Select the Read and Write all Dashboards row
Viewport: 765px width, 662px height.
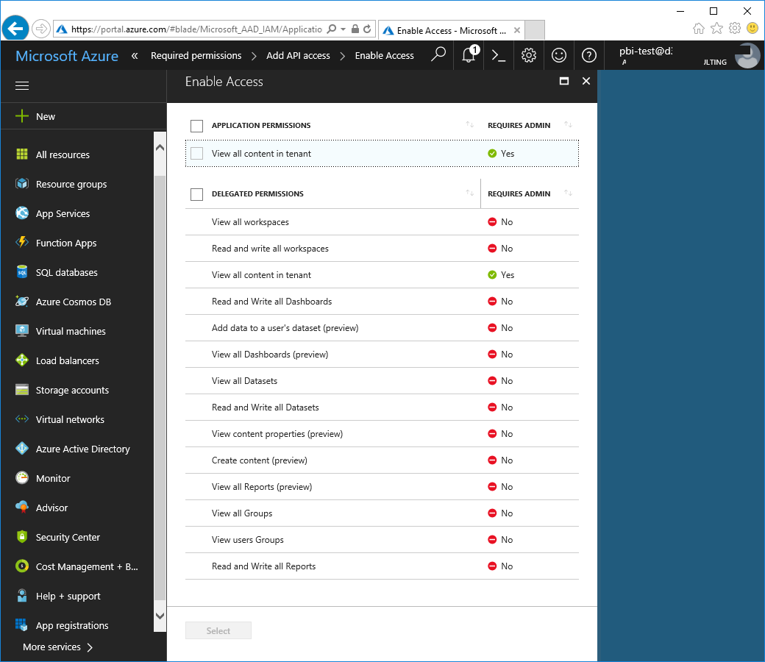tap(382, 302)
